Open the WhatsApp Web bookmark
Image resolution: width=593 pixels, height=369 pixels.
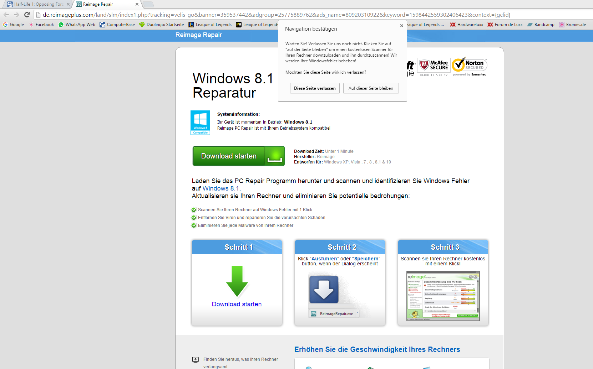click(x=77, y=25)
